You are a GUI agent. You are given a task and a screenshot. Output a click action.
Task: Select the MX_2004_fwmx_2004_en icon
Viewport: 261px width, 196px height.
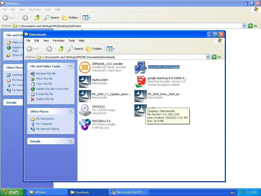(x=140, y=96)
